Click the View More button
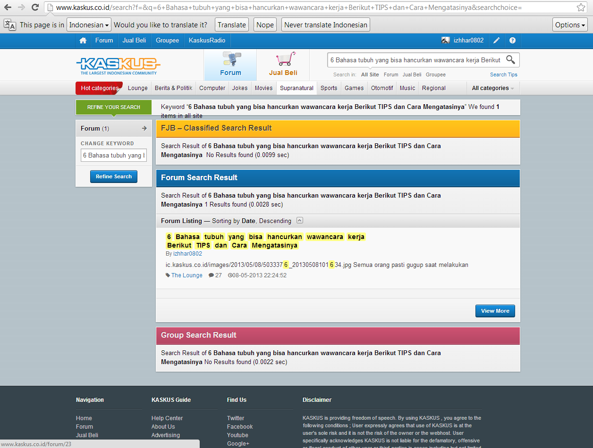The width and height of the screenshot is (593, 448). coord(495,311)
